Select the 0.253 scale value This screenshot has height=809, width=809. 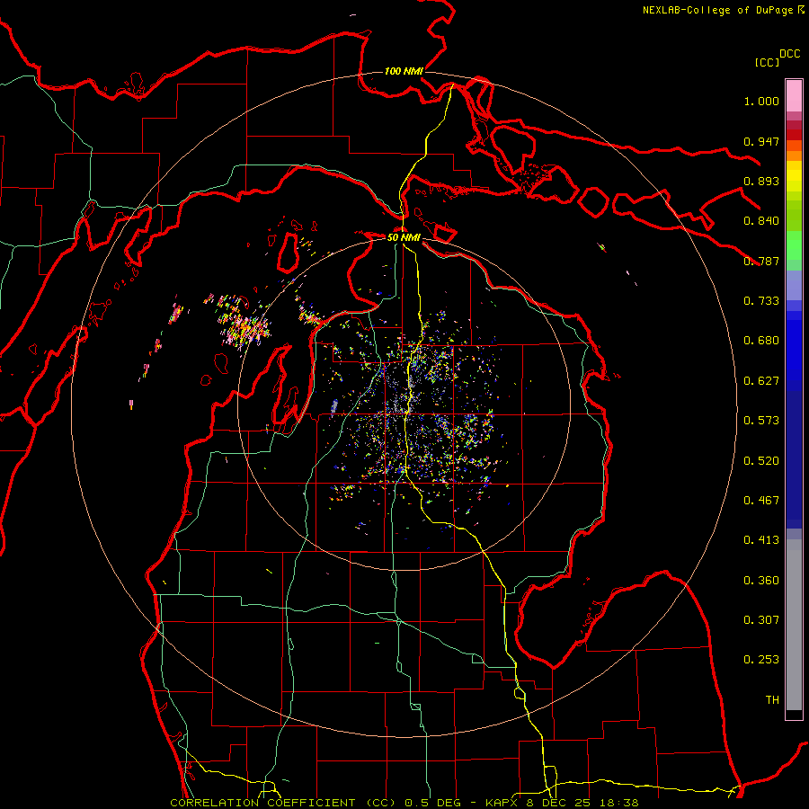click(x=761, y=660)
